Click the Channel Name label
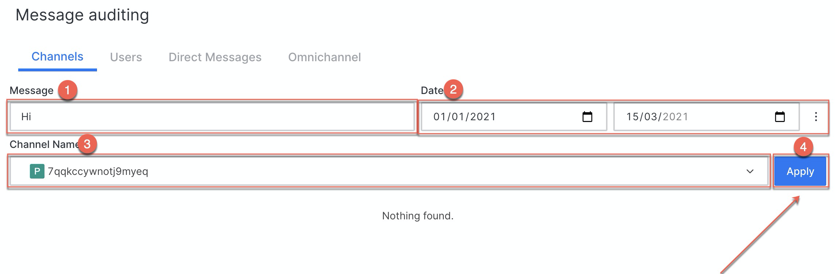 click(x=44, y=144)
